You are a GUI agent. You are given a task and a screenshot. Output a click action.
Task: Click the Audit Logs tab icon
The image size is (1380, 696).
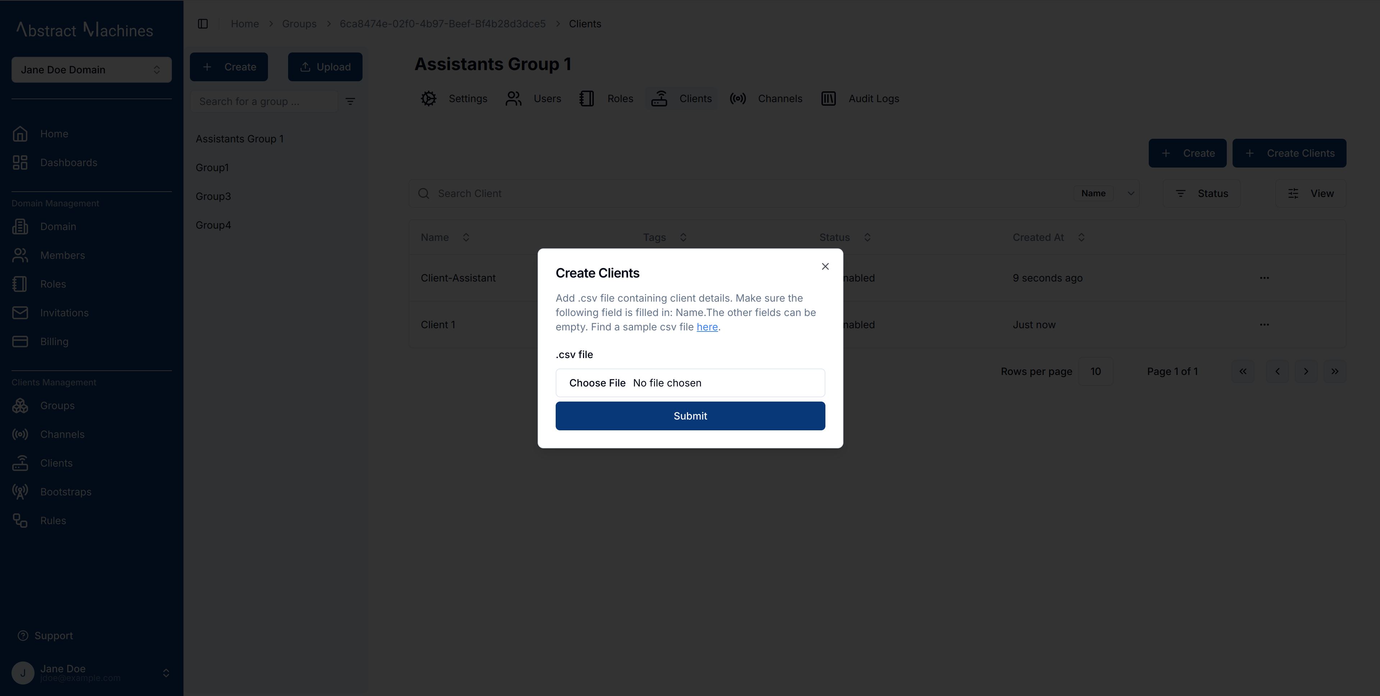click(x=829, y=99)
